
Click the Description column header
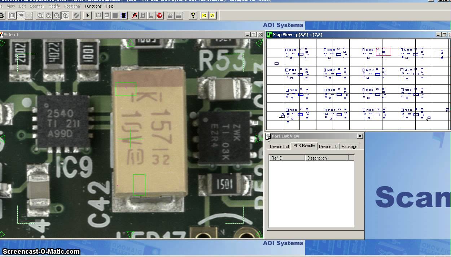[327, 158]
